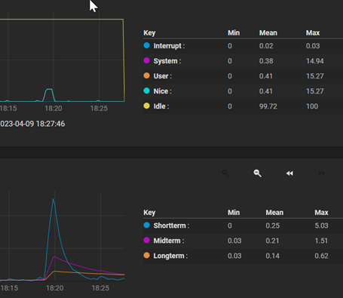Click the yellow Idle legend dot

coord(146,106)
